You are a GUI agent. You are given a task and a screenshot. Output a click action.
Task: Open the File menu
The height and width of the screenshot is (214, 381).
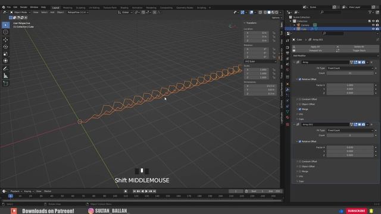[x=9, y=7]
